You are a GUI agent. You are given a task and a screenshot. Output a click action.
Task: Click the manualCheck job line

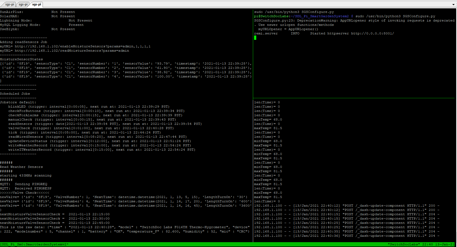(92, 119)
